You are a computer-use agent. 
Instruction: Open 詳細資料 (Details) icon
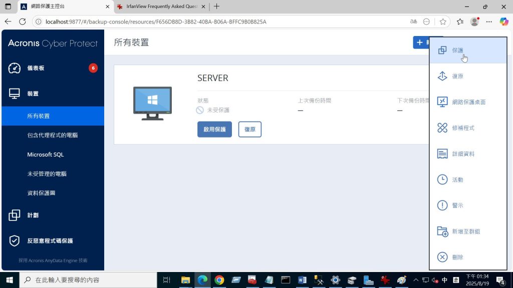coord(442,154)
